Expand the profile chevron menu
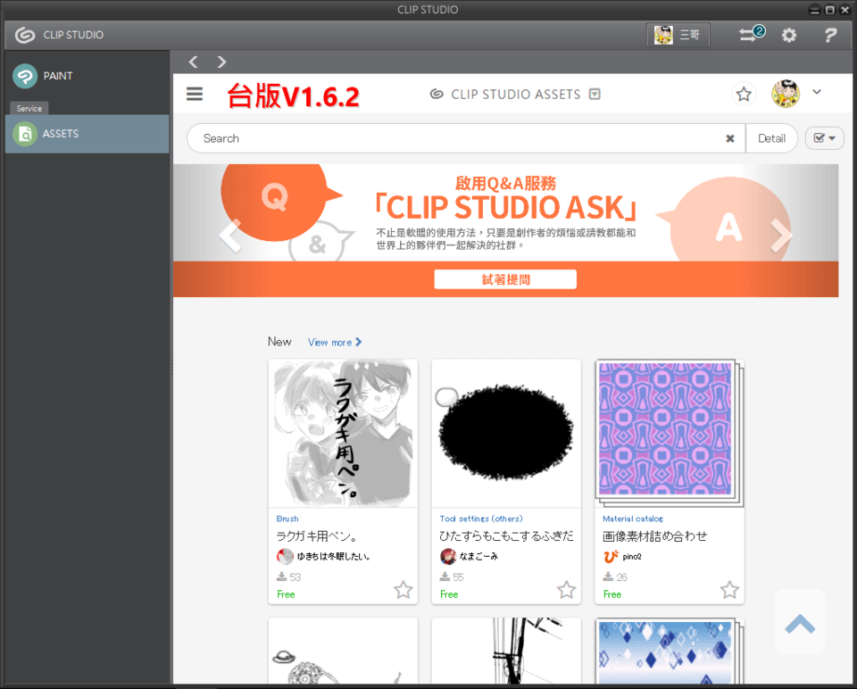Image resolution: width=857 pixels, height=689 pixels. point(817,92)
